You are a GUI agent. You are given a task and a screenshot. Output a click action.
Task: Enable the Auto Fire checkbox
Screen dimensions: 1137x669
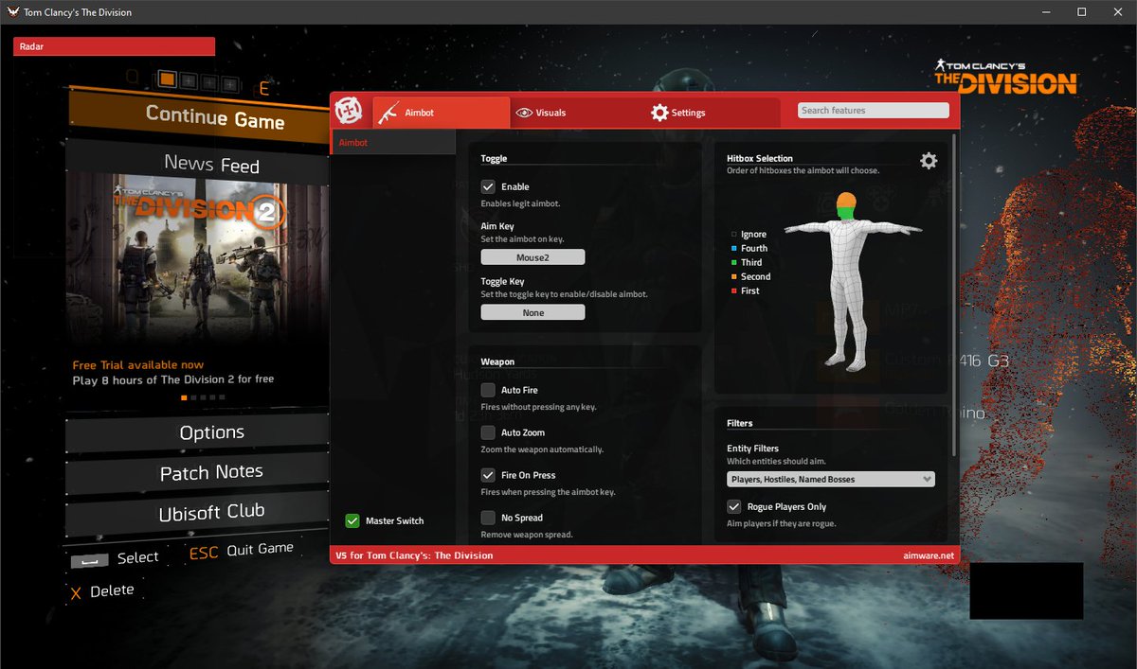coord(488,390)
